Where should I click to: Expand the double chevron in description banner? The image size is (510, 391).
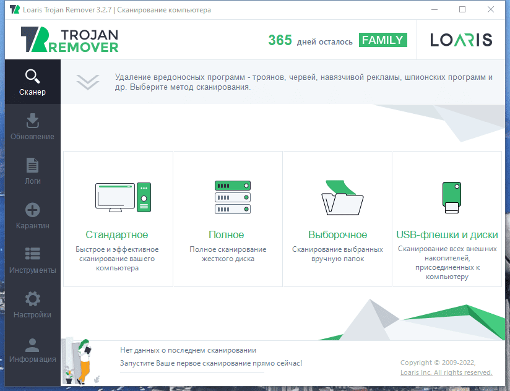(x=88, y=82)
